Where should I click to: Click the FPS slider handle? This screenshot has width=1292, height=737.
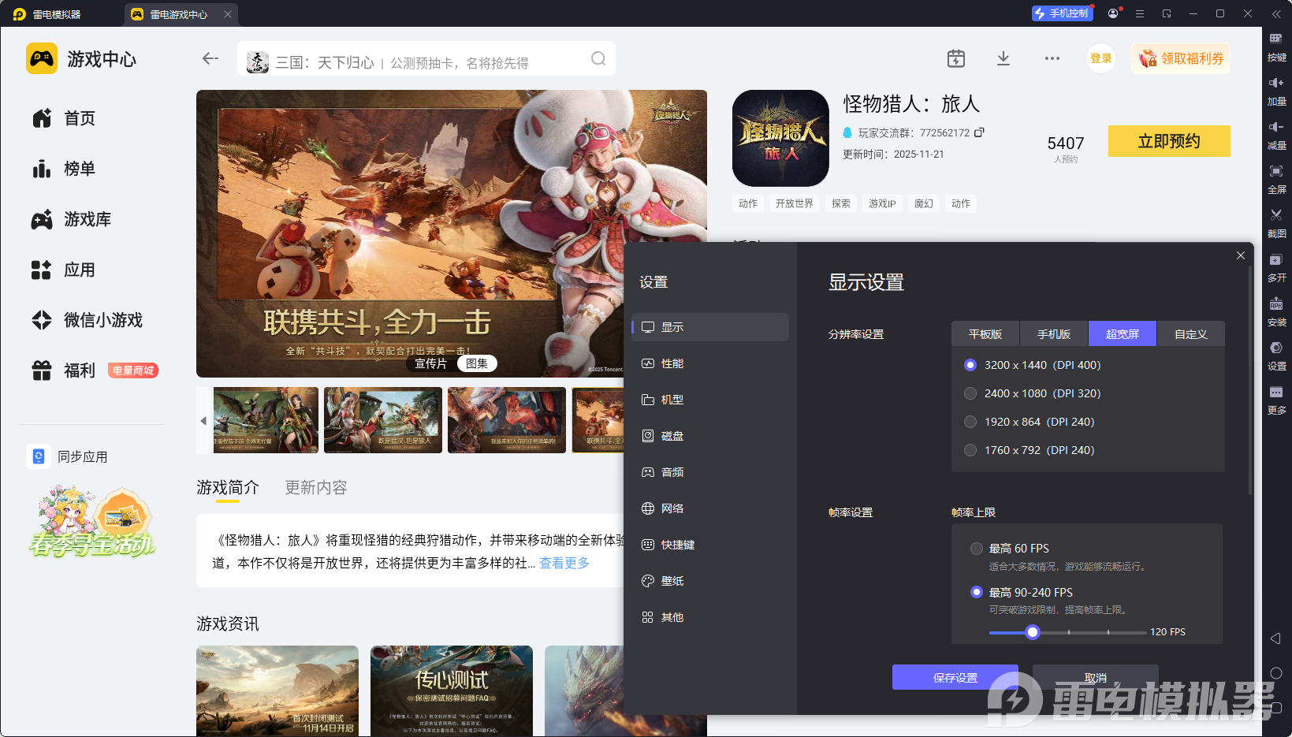pyautogui.click(x=1033, y=632)
